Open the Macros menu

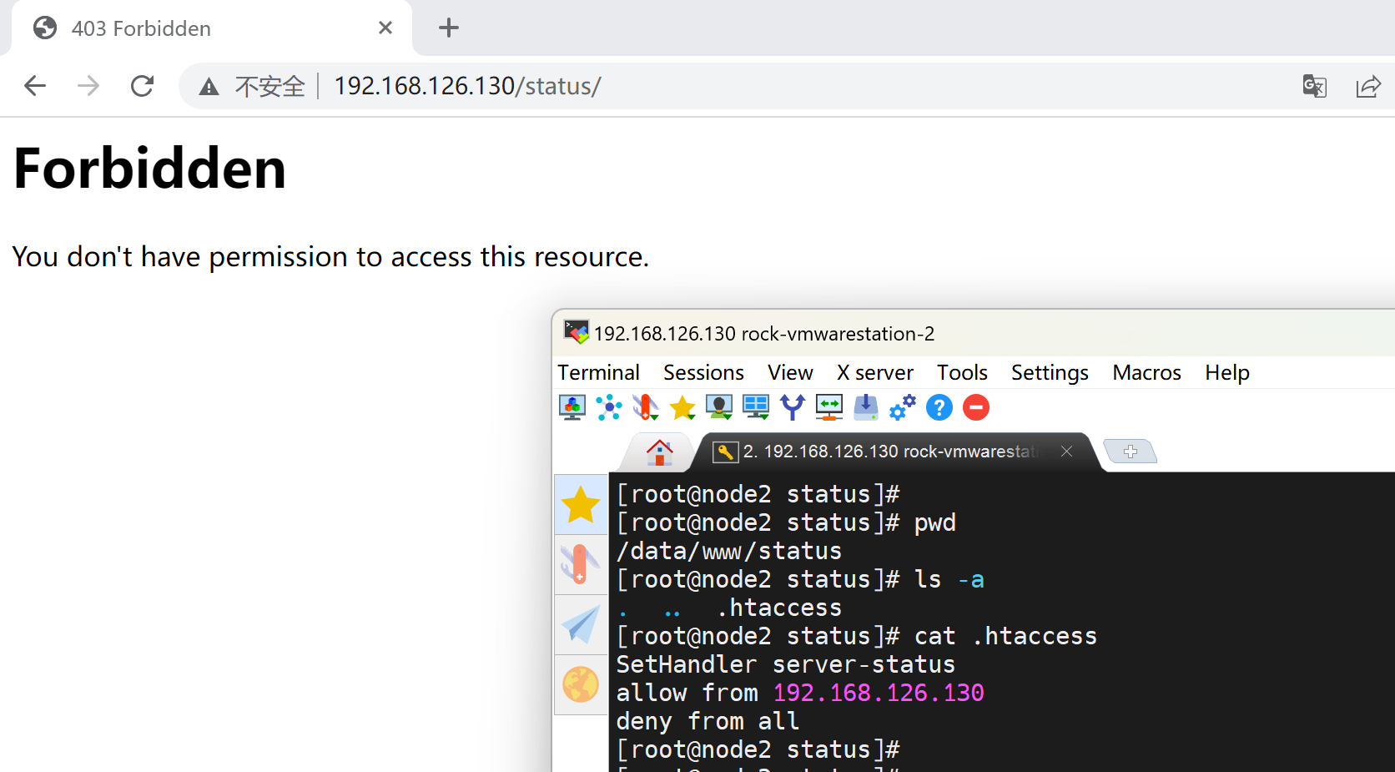1146,372
